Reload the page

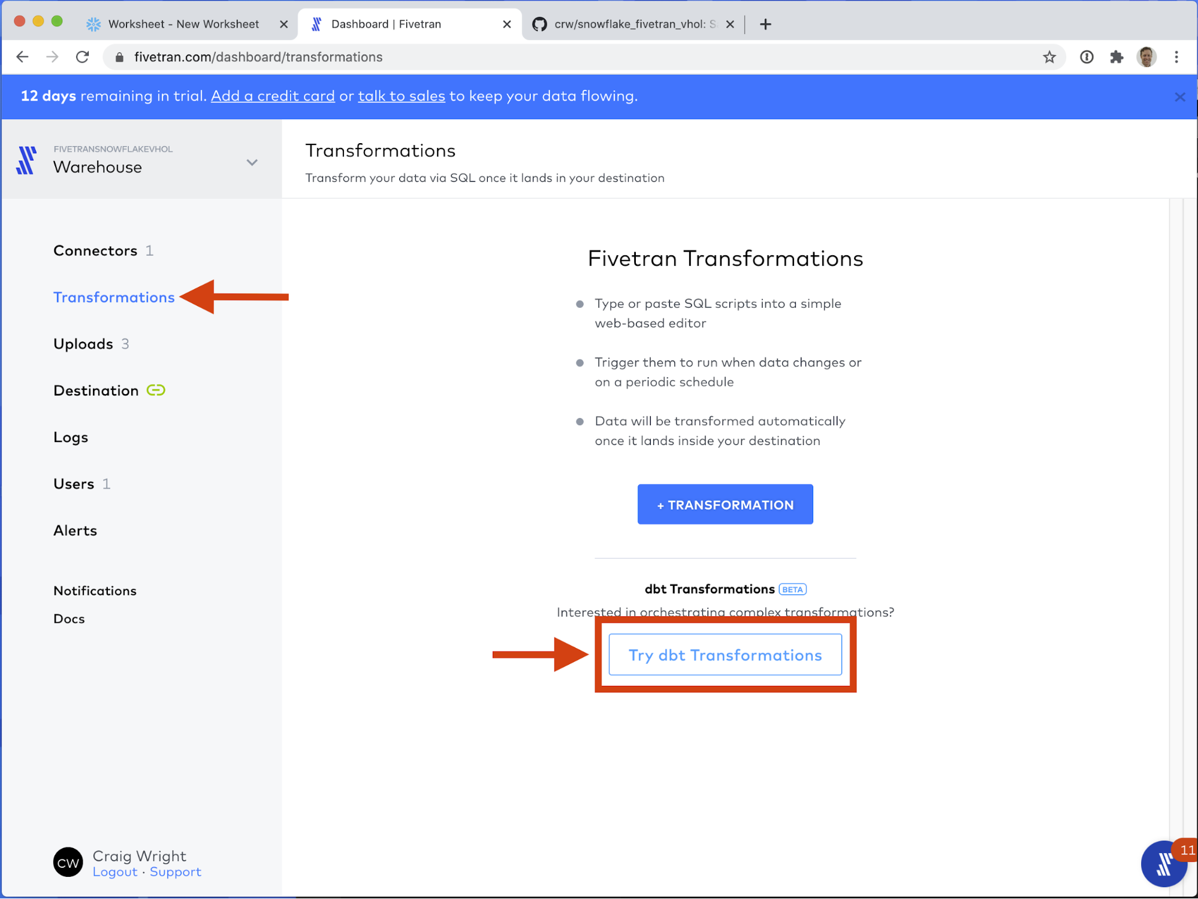(x=83, y=57)
